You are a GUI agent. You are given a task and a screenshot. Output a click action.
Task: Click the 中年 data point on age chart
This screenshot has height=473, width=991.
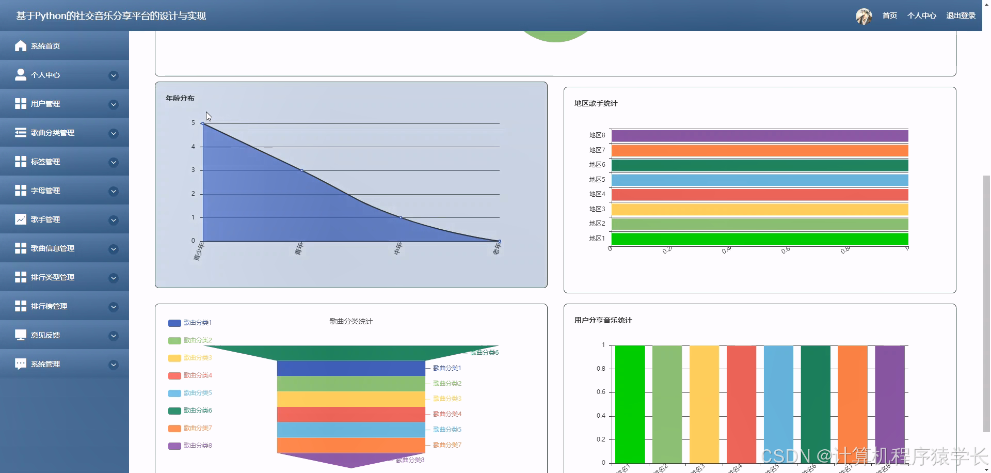(x=401, y=217)
